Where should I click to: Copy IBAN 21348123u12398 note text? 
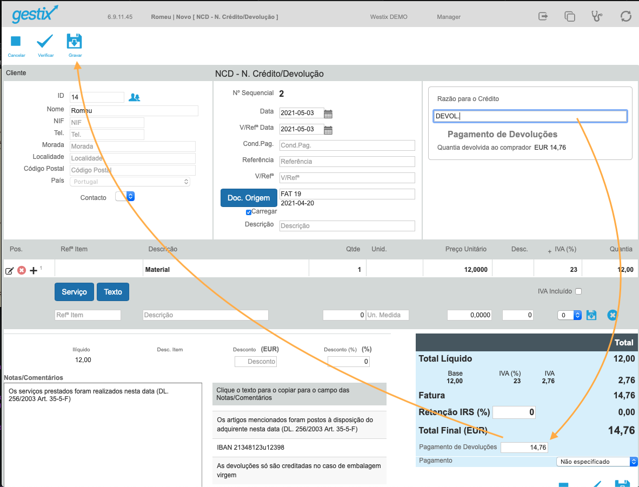coord(299,448)
